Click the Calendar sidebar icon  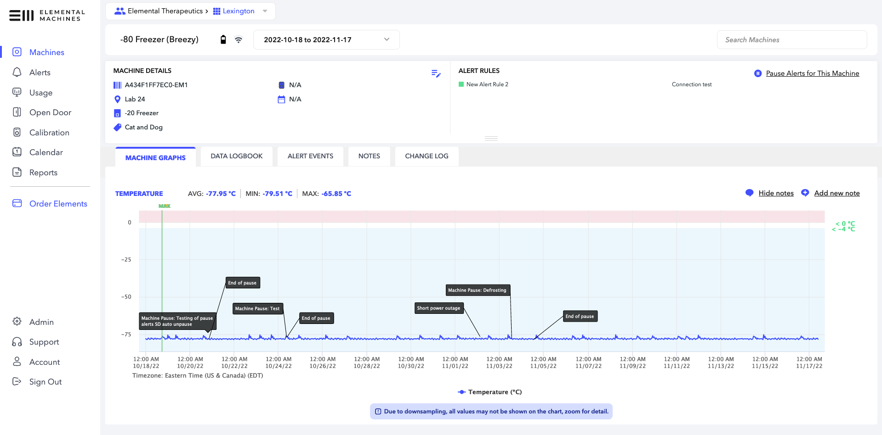point(17,152)
